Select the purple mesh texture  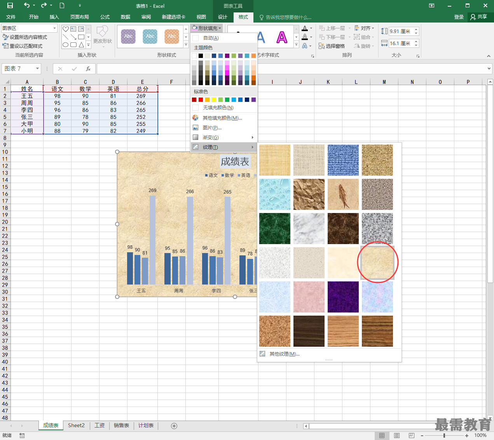click(343, 297)
